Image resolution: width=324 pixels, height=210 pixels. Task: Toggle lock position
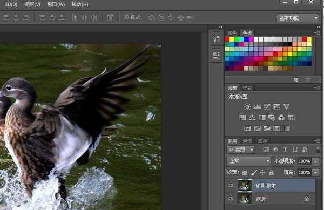pyautogui.click(x=262, y=172)
